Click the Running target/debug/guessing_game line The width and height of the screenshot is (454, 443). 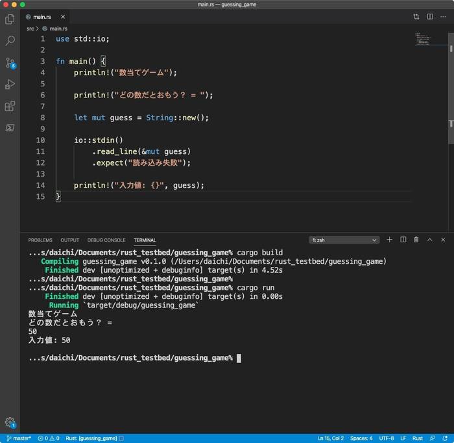click(x=124, y=305)
